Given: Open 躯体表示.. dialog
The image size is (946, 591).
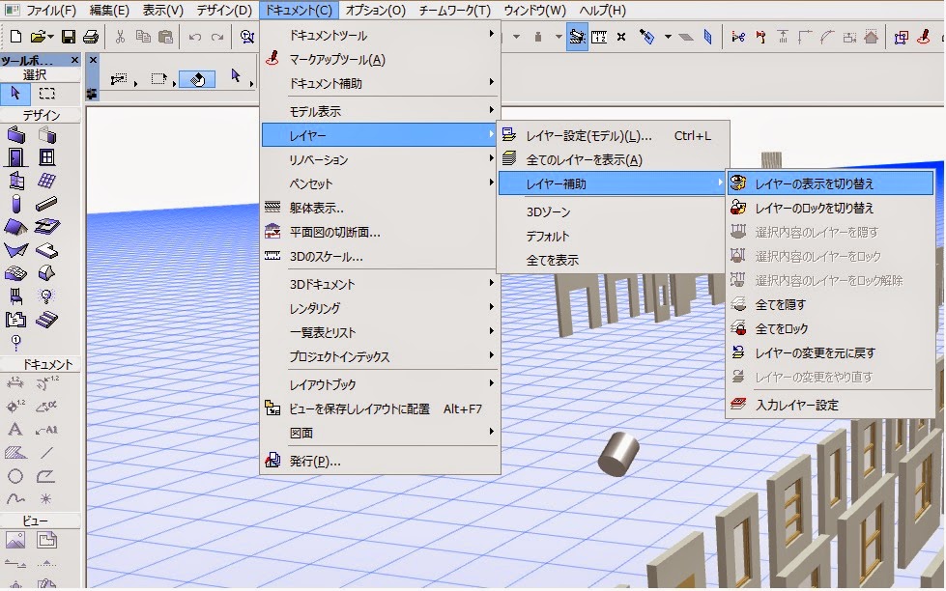Looking at the screenshot, I should pos(380,208).
